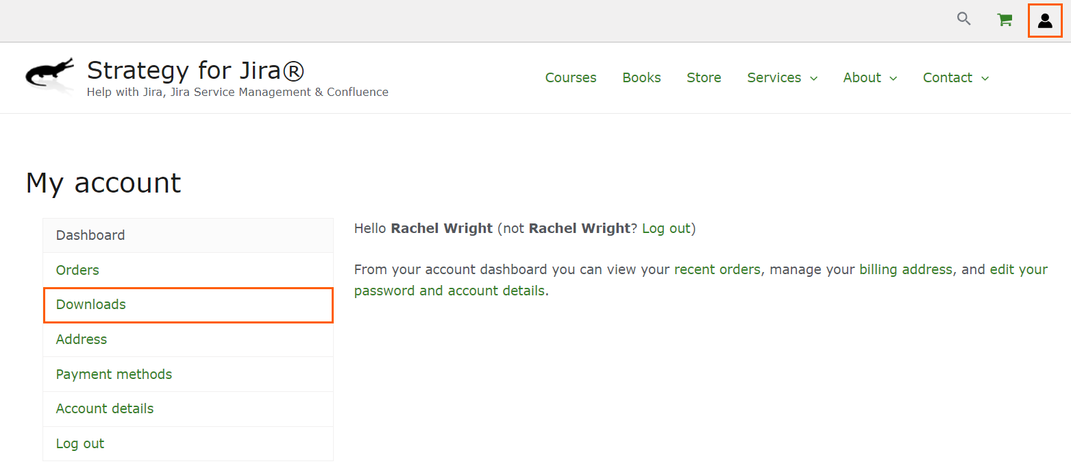Expand the Contact menu chevron
Image resolution: width=1071 pixels, height=466 pixels.
(x=985, y=78)
